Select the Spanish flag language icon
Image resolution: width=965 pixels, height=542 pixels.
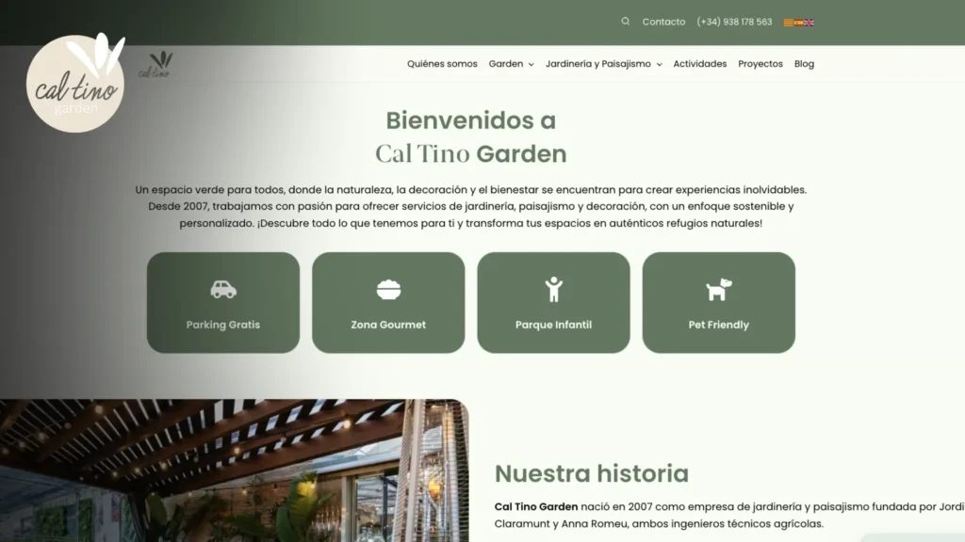point(799,22)
